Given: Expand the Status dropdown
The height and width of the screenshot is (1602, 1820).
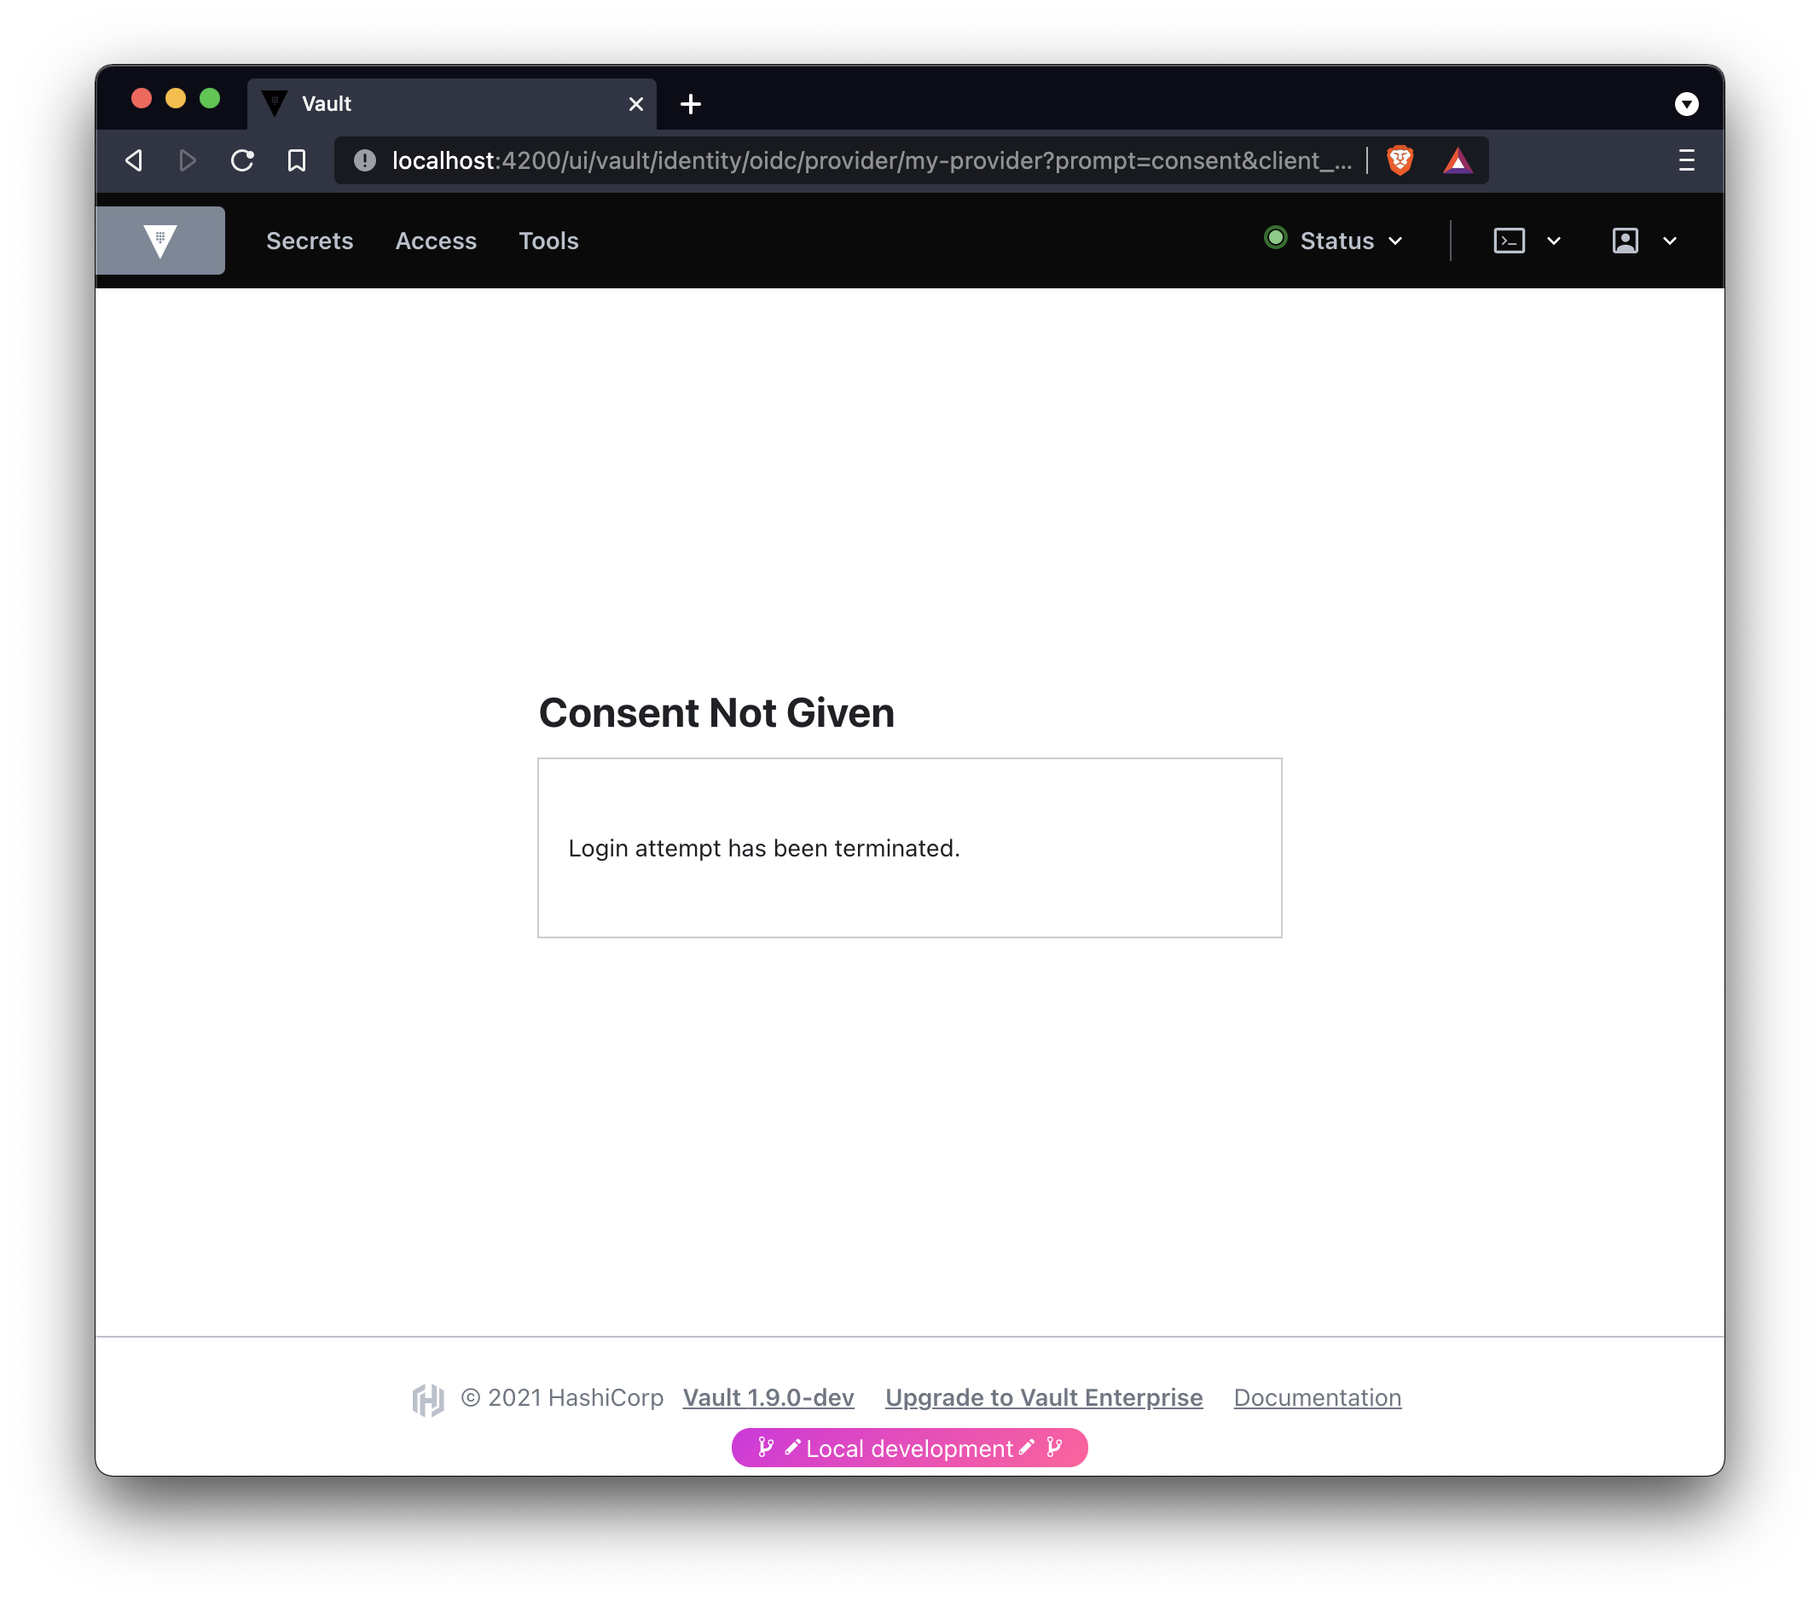Looking at the screenshot, I should point(1335,241).
